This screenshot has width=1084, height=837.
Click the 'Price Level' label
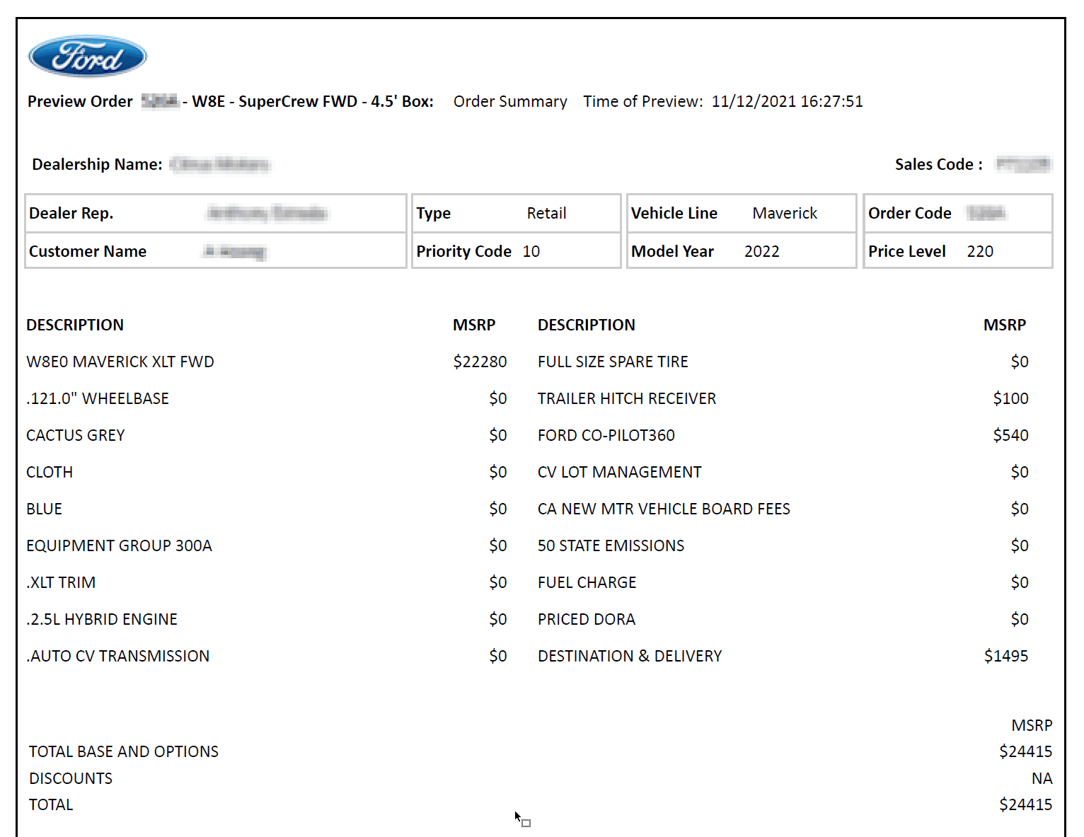[x=906, y=252]
